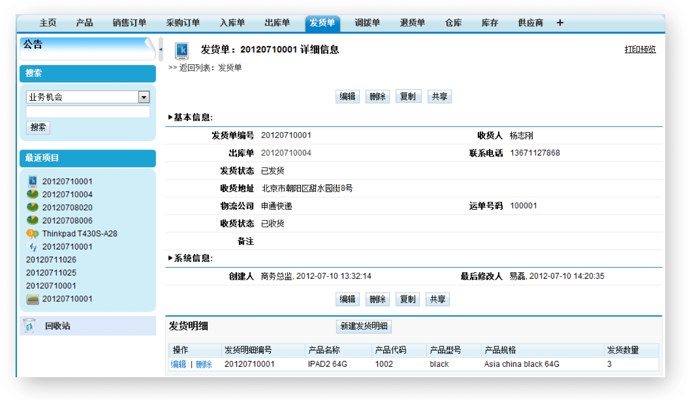Click the 发货单 document icon beside the title
The image size is (695, 401).
click(182, 50)
